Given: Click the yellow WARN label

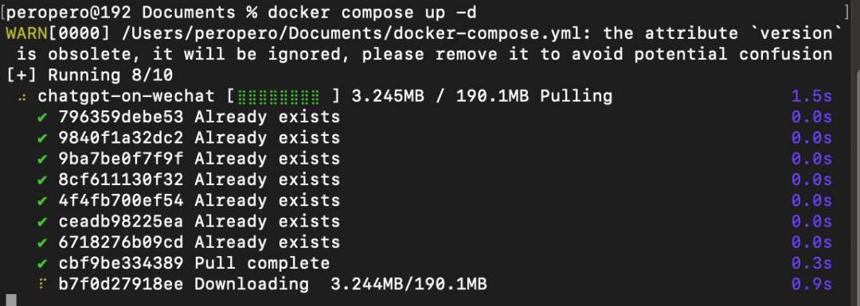Looking at the screenshot, I should (x=26, y=33).
